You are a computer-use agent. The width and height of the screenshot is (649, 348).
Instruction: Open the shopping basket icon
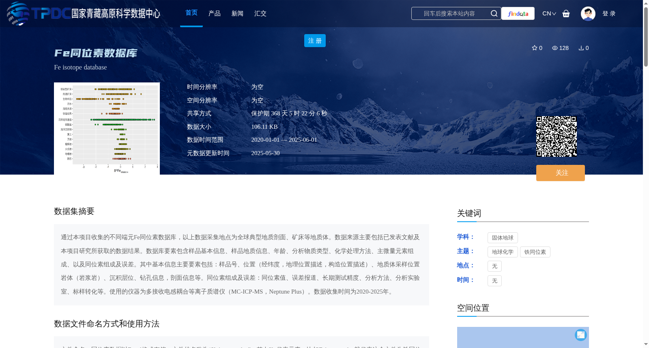[x=566, y=13]
